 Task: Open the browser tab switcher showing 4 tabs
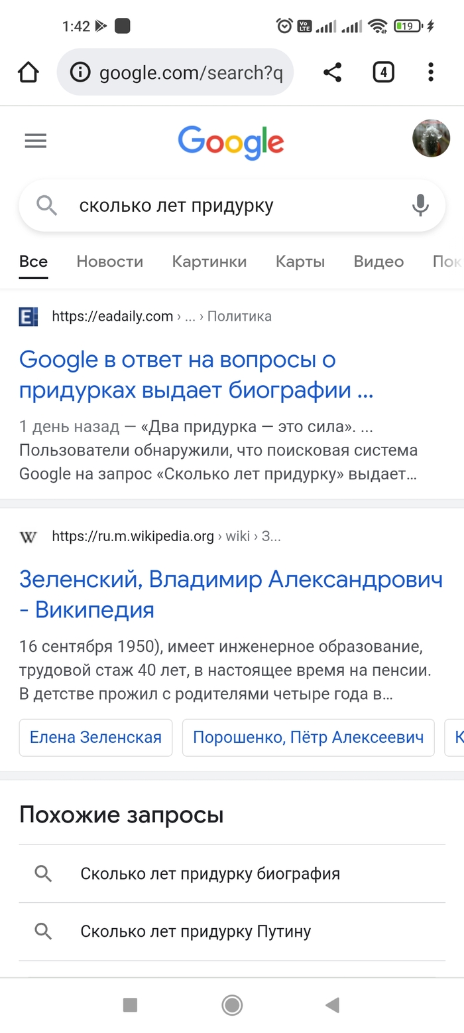pos(383,72)
